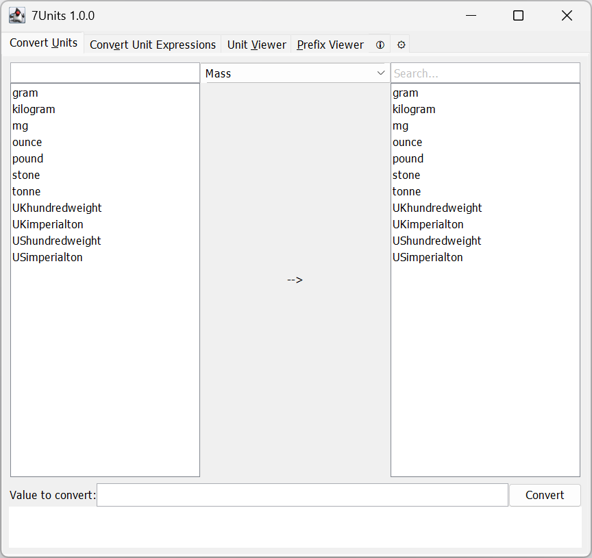Click the 7Units app icon in title bar
The image size is (592, 558).
pyautogui.click(x=17, y=15)
